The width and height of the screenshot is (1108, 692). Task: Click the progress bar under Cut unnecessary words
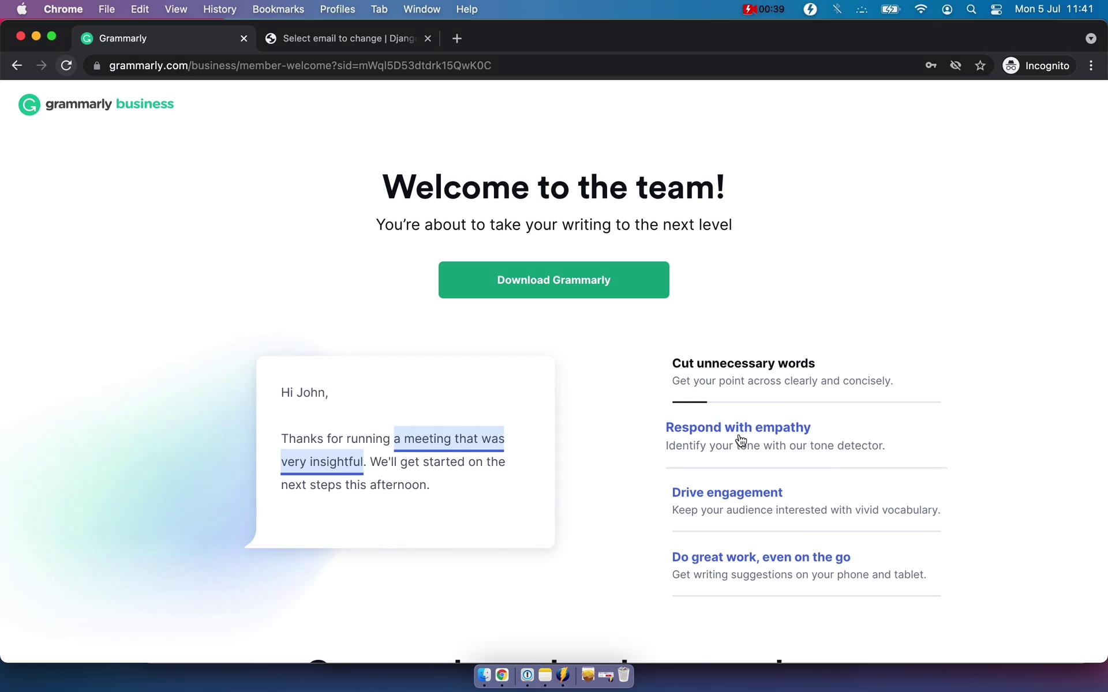[x=806, y=402]
